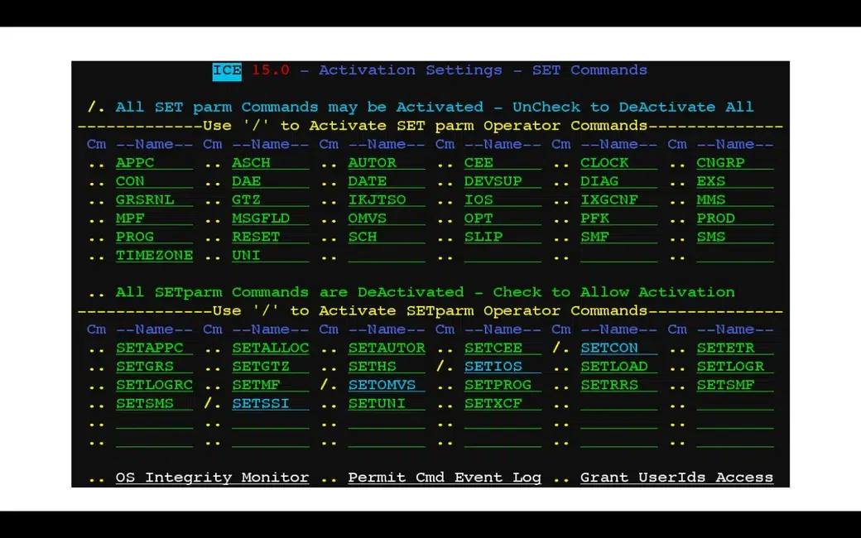Click the CNGRP command name
Image resolution: width=861 pixels, height=538 pixels.
pyautogui.click(x=720, y=163)
